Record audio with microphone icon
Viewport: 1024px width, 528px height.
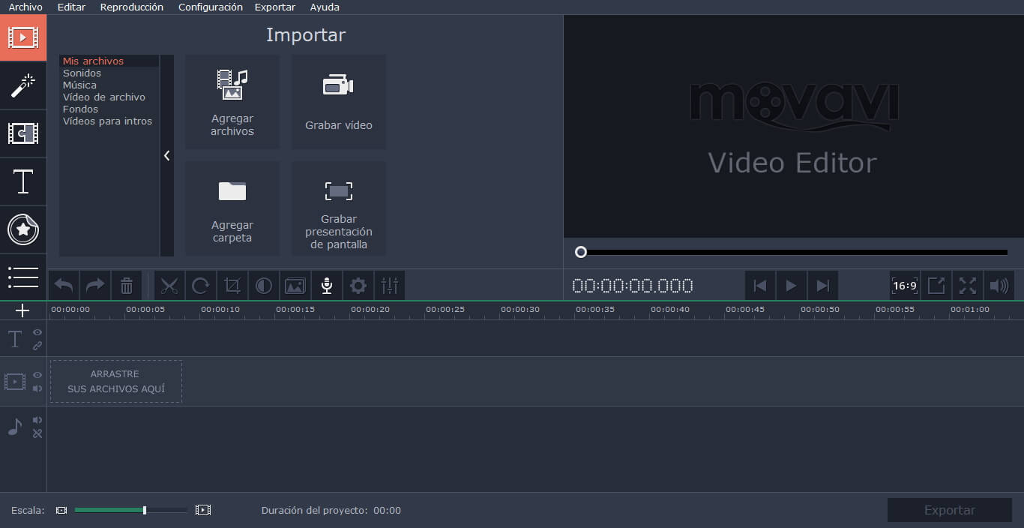327,286
